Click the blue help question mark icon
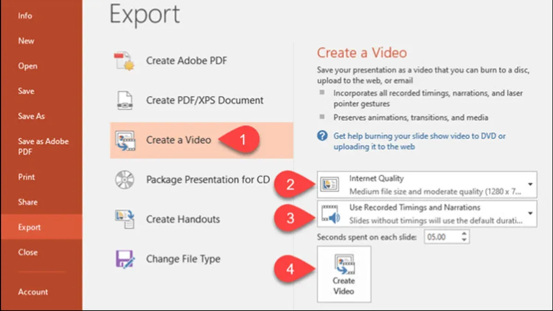This screenshot has width=553, height=311. (322, 136)
